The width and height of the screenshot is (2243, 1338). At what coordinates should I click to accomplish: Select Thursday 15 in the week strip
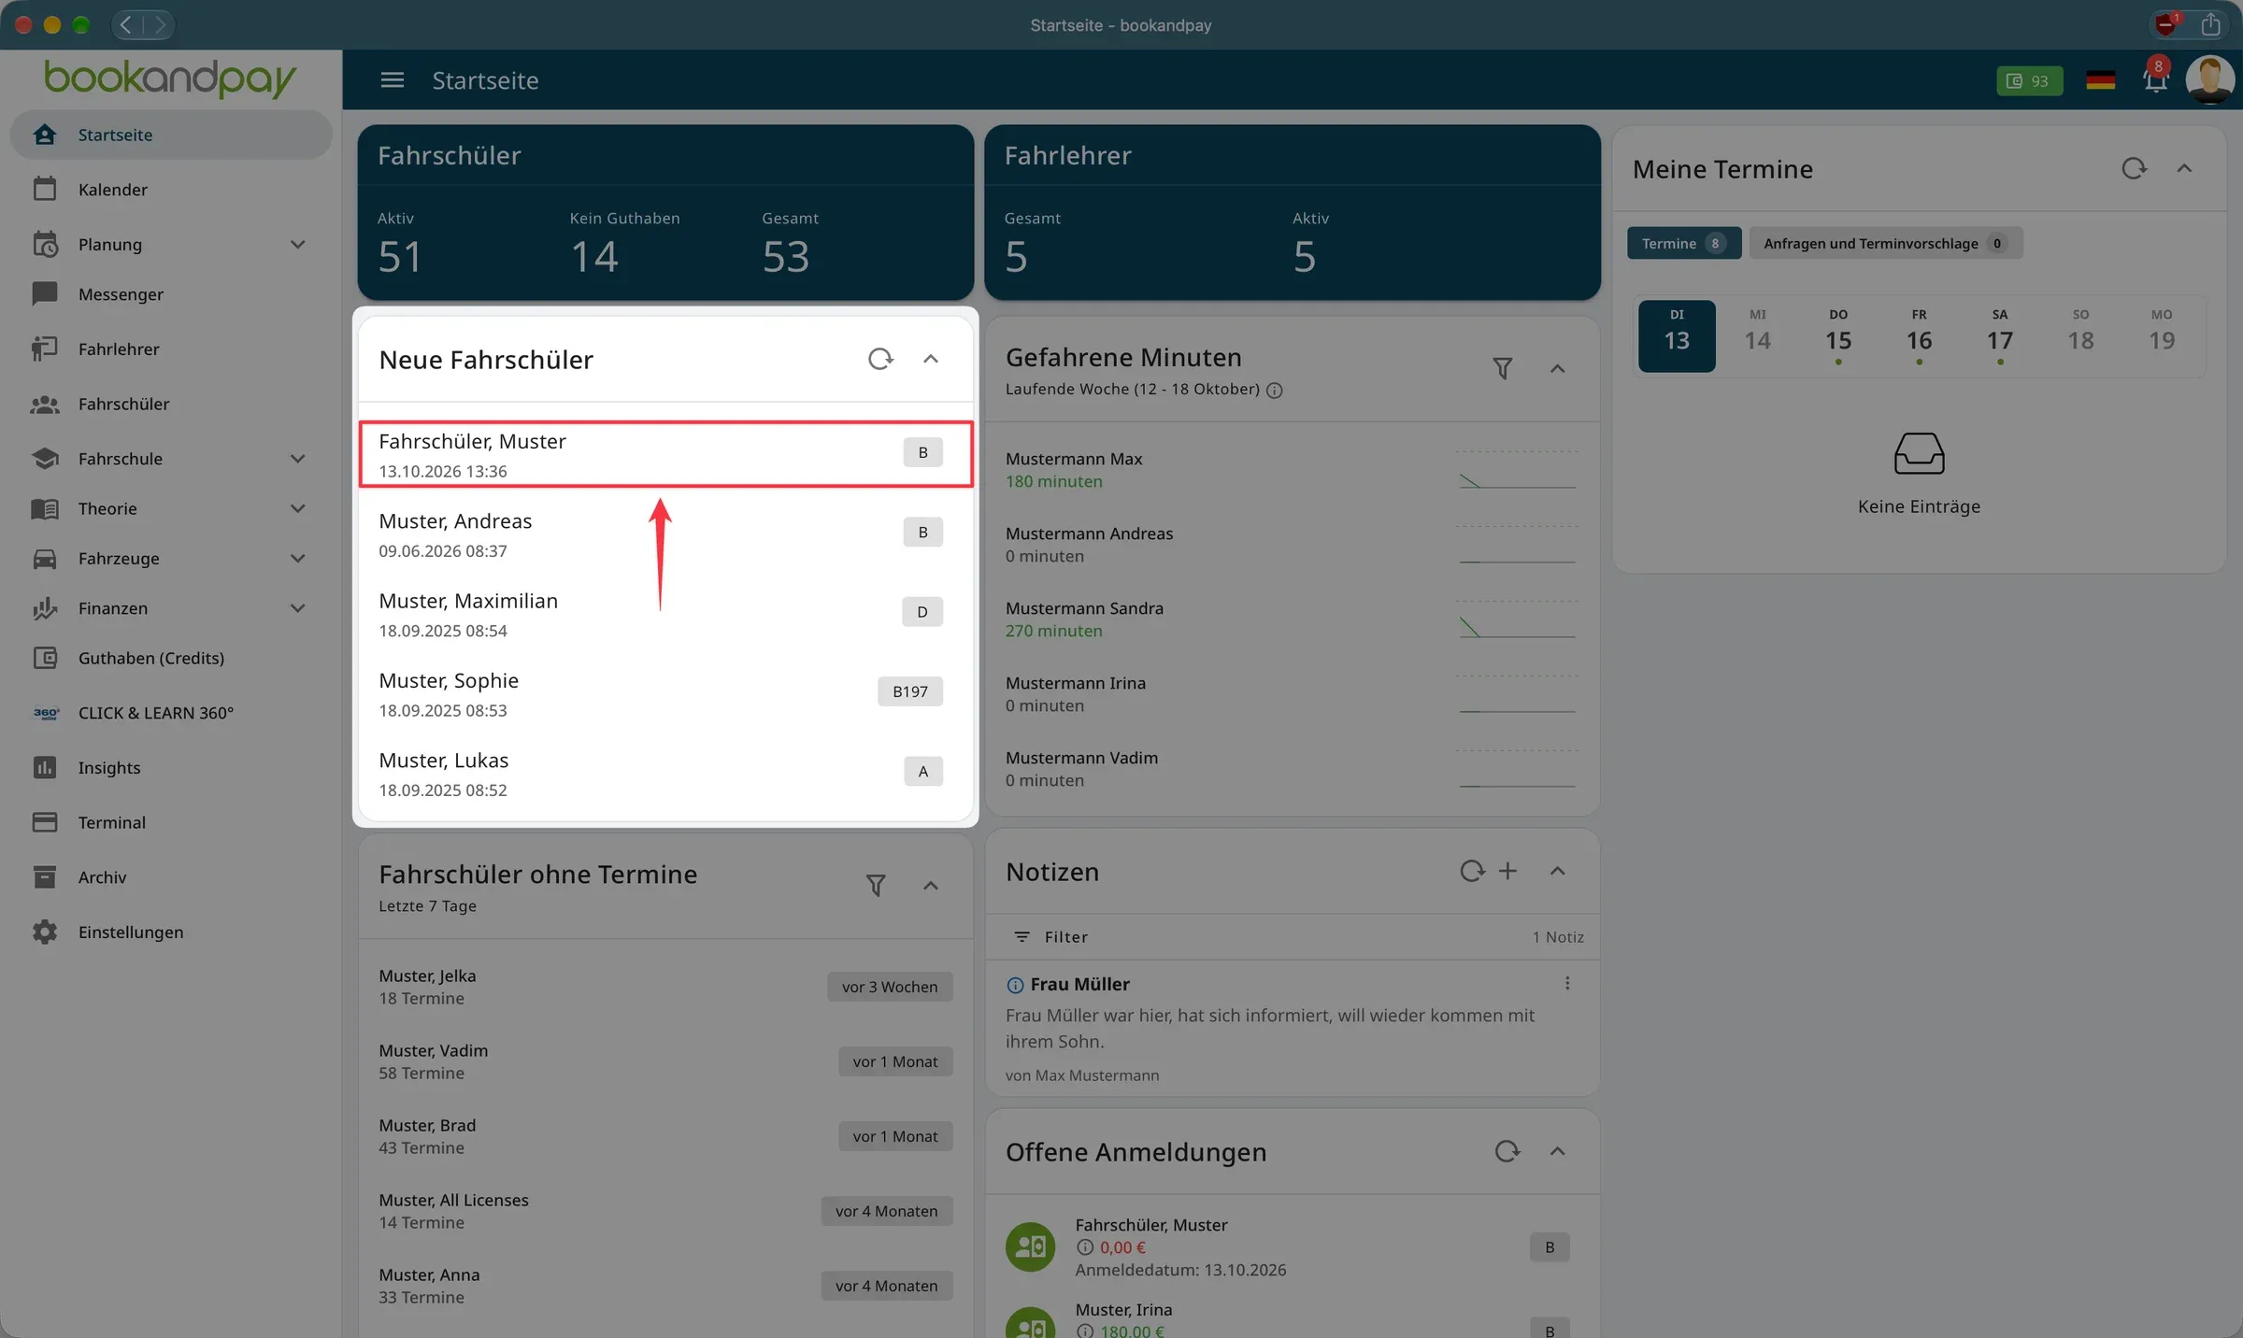pyautogui.click(x=1837, y=336)
